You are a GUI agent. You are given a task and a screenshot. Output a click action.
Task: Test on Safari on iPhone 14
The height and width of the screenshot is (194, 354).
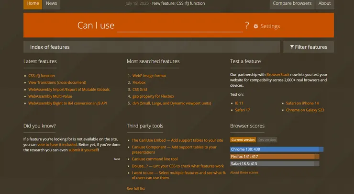click(x=302, y=103)
